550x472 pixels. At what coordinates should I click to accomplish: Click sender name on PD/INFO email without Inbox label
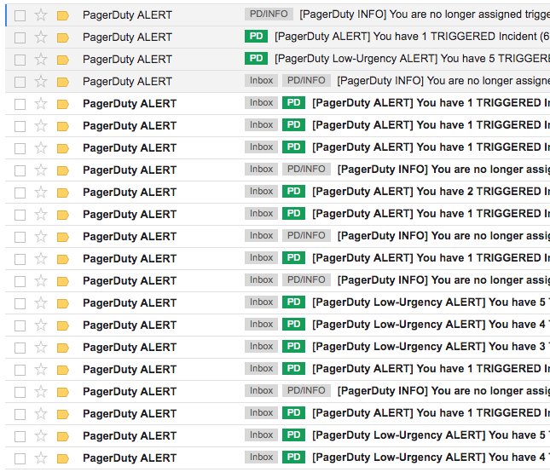(x=127, y=15)
